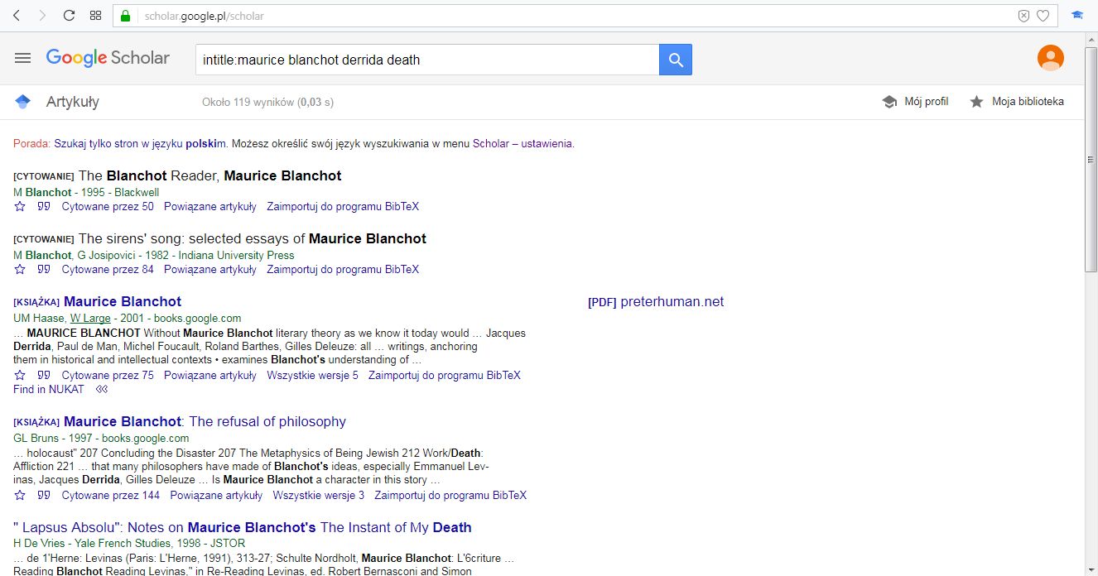The height and width of the screenshot is (576, 1098).
Task: Star the Maurice Blanchot book by UM Haase
Action: pyautogui.click(x=19, y=375)
